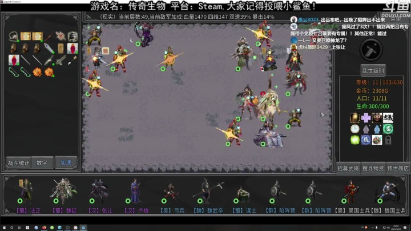The width and height of the screenshot is (411, 231).
Task: Click 搜寻物资 search supplies button
Action: click(373, 169)
